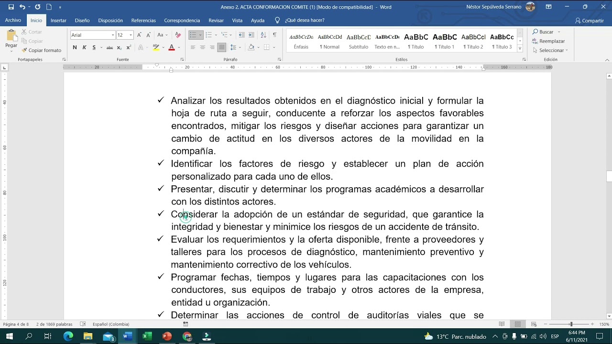Screen dimensions: 612x344
Task: Apply strikethrough abc formatting
Action: [109, 47]
